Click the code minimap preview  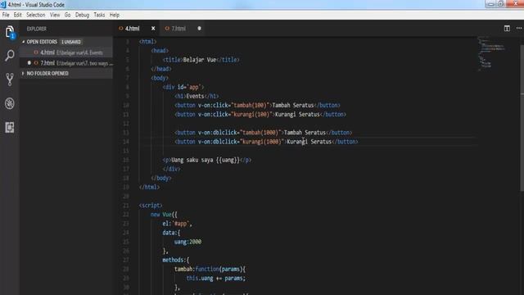point(491,52)
